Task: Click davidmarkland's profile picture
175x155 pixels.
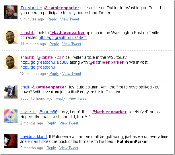Action: 11,141
